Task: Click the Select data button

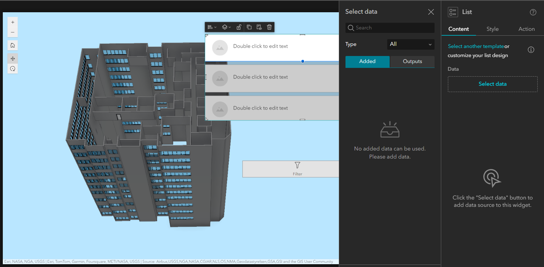Action: click(x=492, y=84)
